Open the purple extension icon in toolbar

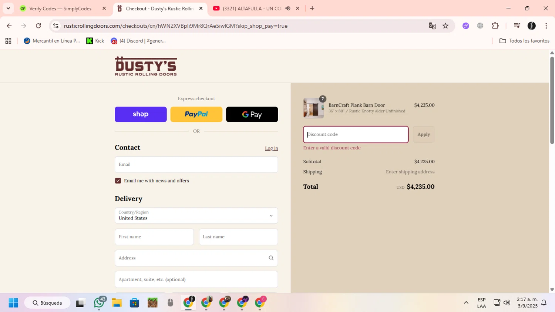[x=466, y=26]
